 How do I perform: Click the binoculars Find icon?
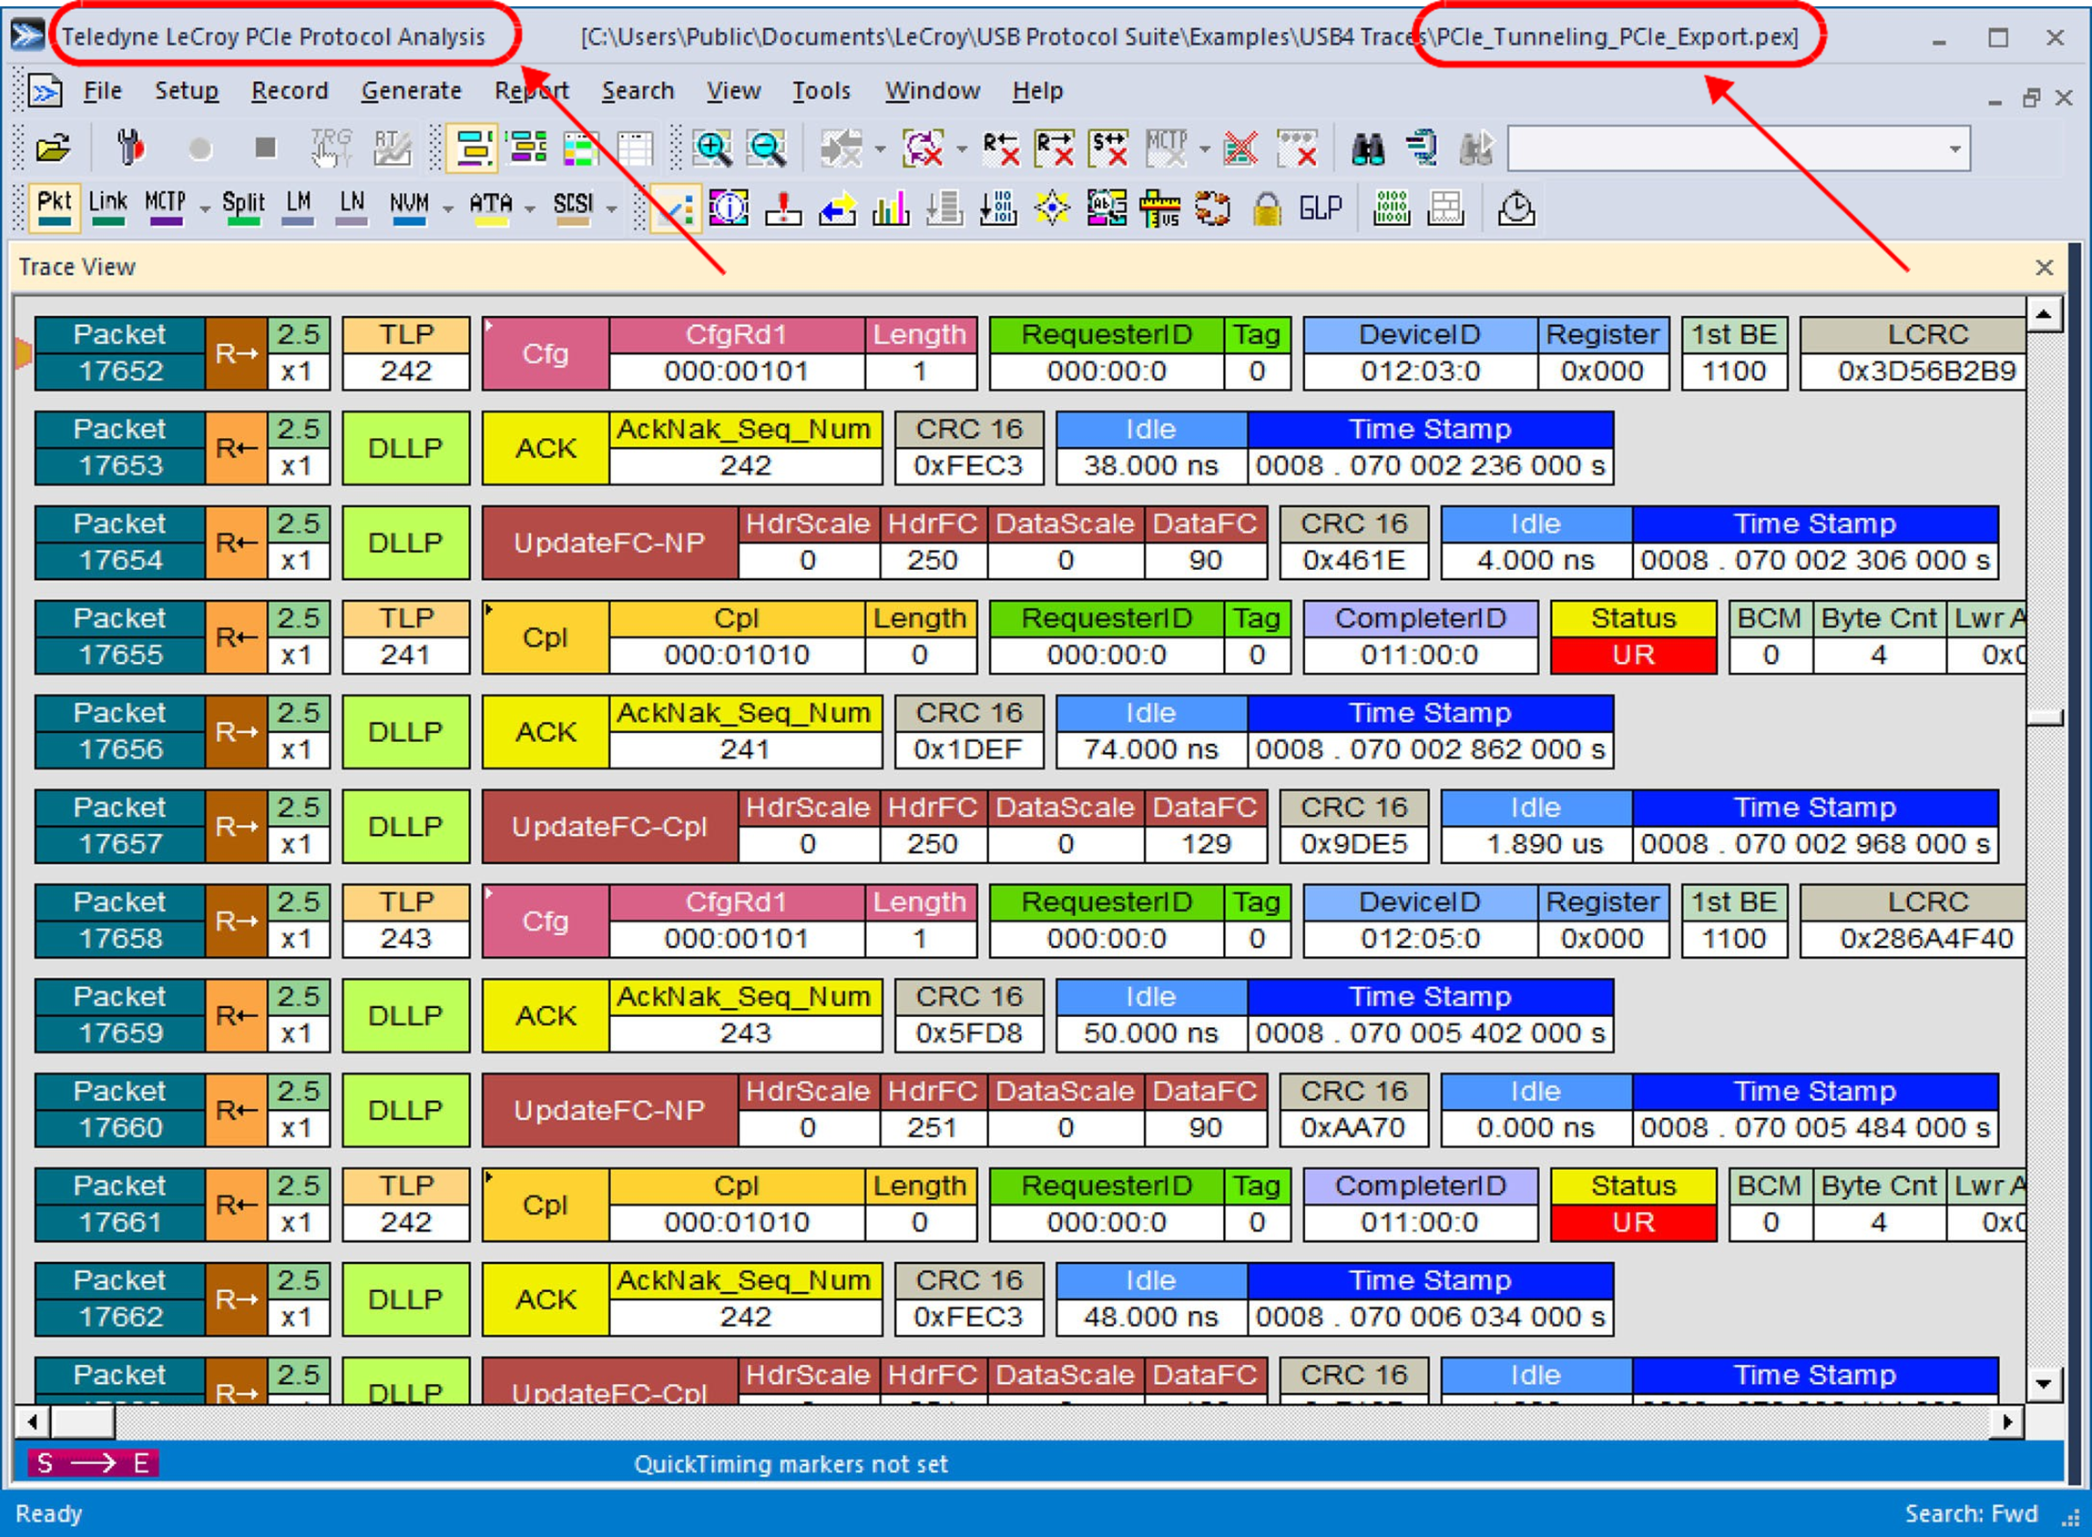pyautogui.click(x=1367, y=148)
